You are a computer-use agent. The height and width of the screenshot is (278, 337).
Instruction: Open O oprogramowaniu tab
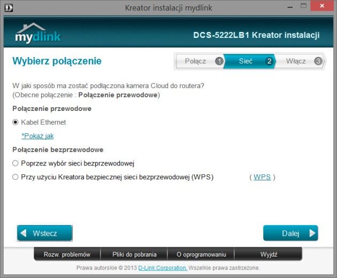(201, 254)
